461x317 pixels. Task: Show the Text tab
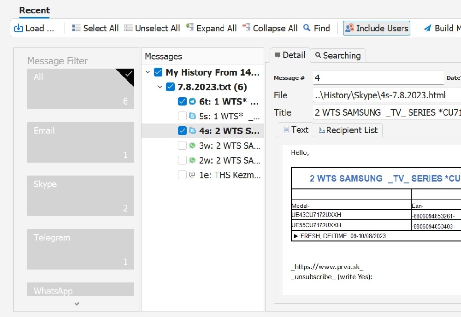click(296, 129)
